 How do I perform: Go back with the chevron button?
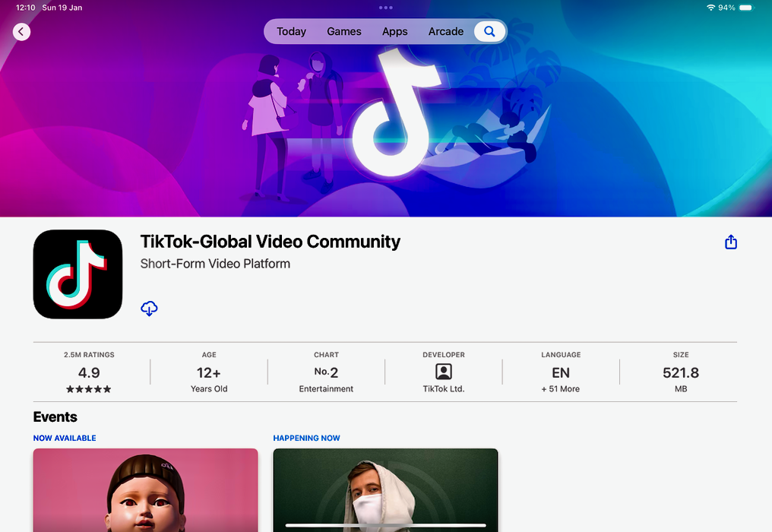pyautogui.click(x=21, y=32)
